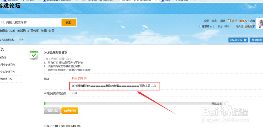Screen dimensions: 263x129
Task: Open 提醒 reminders link
Action: 222,21
